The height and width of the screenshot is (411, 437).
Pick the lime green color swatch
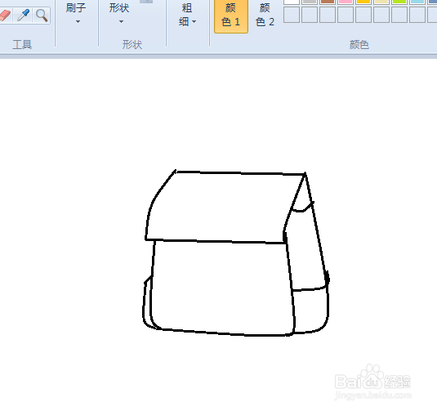[399, 2]
